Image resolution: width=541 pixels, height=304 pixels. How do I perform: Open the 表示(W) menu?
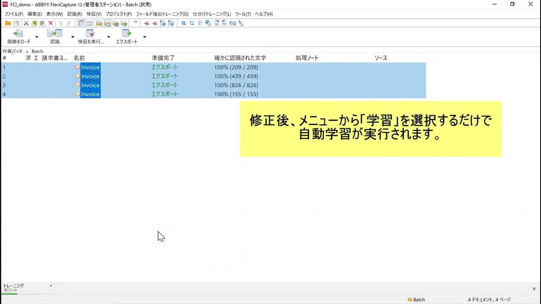tap(55, 14)
